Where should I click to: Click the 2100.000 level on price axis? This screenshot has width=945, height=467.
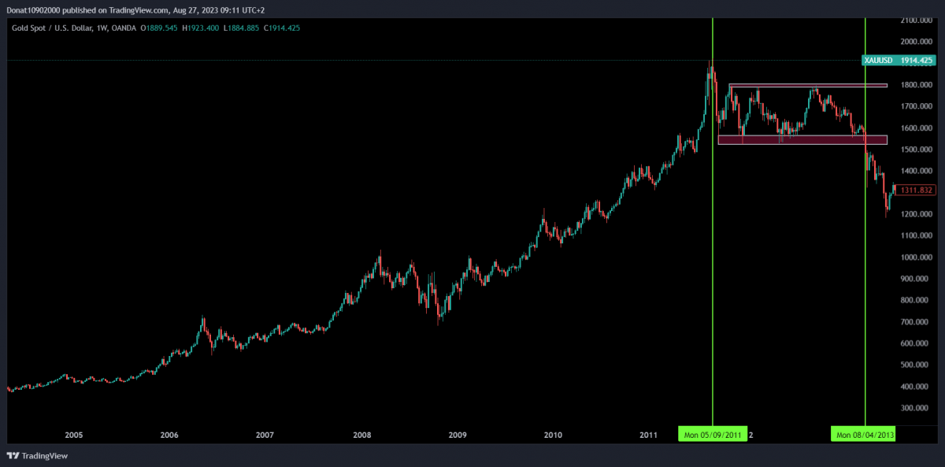[917, 20]
